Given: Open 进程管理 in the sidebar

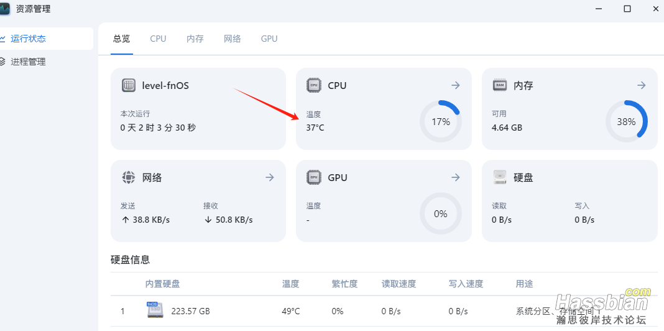Looking at the screenshot, I should [28, 62].
